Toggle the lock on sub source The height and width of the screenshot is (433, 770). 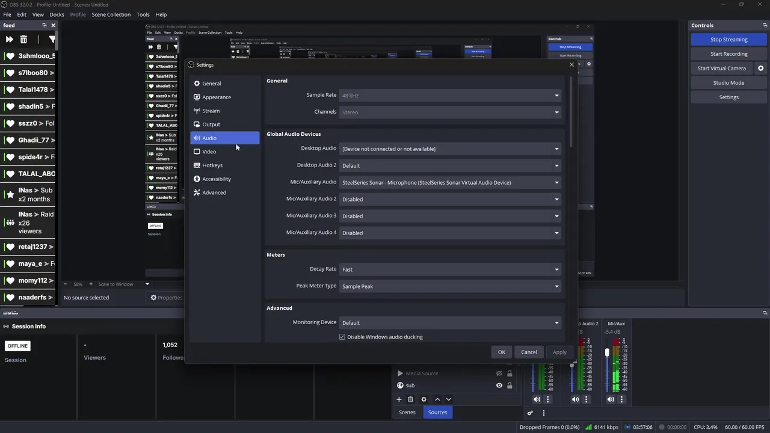coord(510,385)
